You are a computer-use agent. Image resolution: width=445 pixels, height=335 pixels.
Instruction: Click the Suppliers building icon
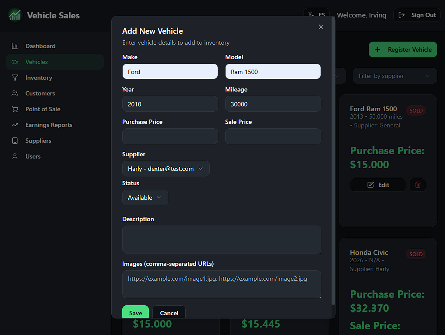click(x=15, y=141)
